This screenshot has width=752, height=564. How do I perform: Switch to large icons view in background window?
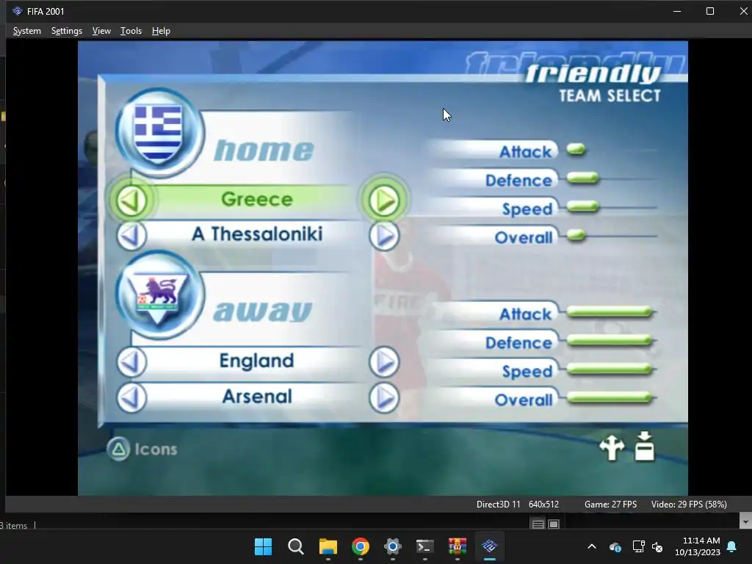coord(554,524)
